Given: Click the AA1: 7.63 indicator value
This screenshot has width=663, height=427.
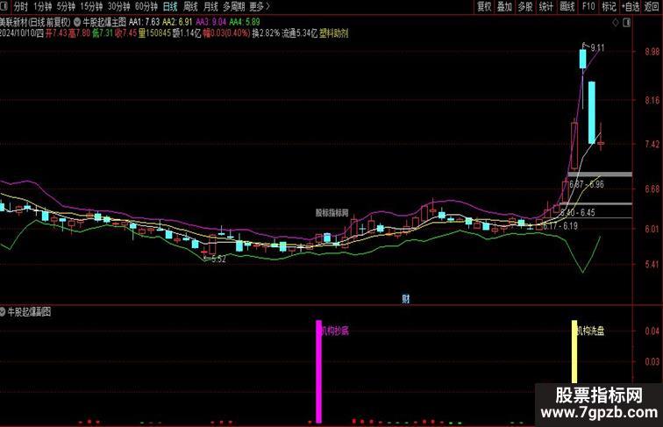Looking at the screenshot, I should [144, 22].
